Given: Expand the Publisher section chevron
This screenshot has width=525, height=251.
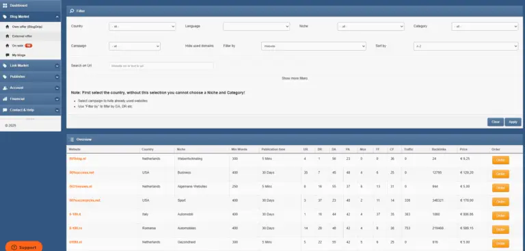Looking at the screenshot, I should pos(57,77).
